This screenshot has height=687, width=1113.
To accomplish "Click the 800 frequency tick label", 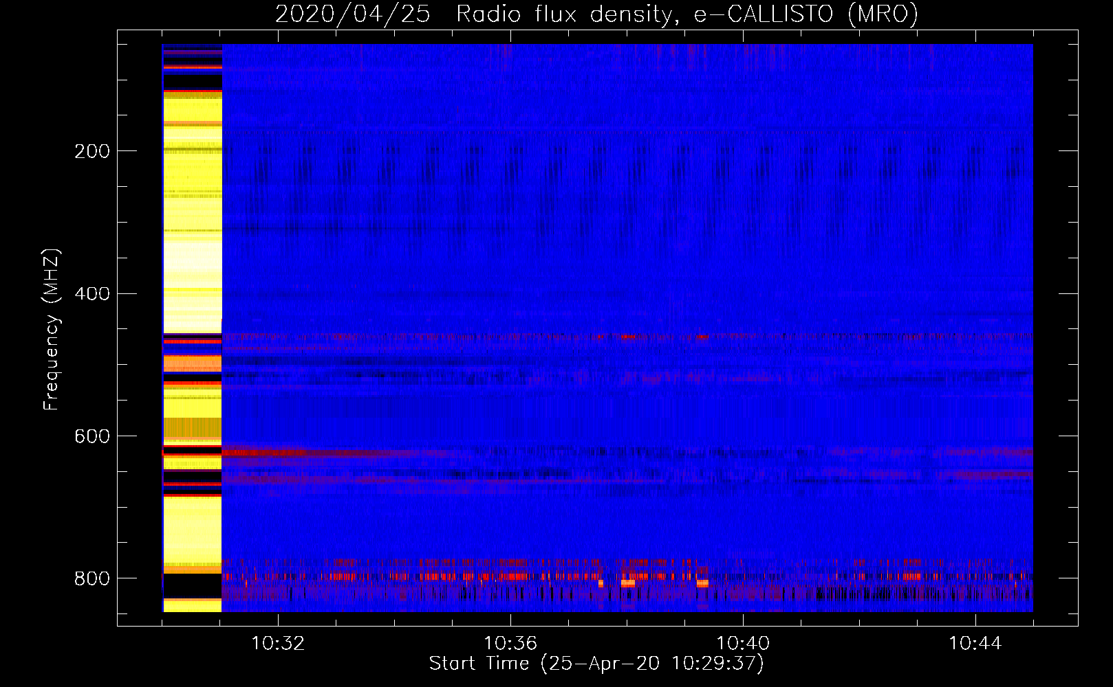I will pyautogui.click(x=92, y=579).
